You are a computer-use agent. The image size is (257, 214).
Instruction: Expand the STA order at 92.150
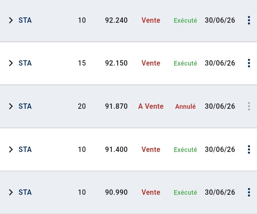pyautogui.click(x=11, y=63)
